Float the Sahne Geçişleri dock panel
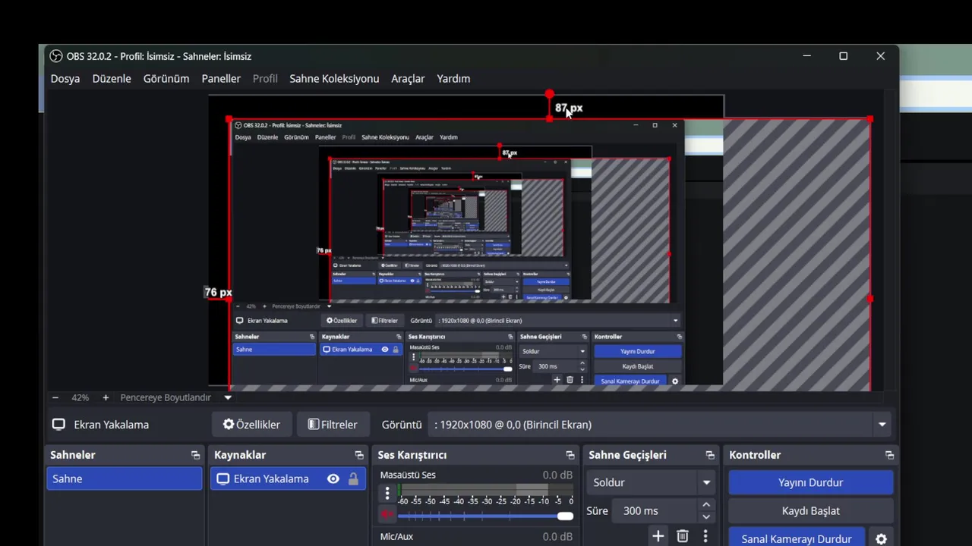Image resolution: width=972 pixels, height=546 pixels. click(x=710, y=455)
